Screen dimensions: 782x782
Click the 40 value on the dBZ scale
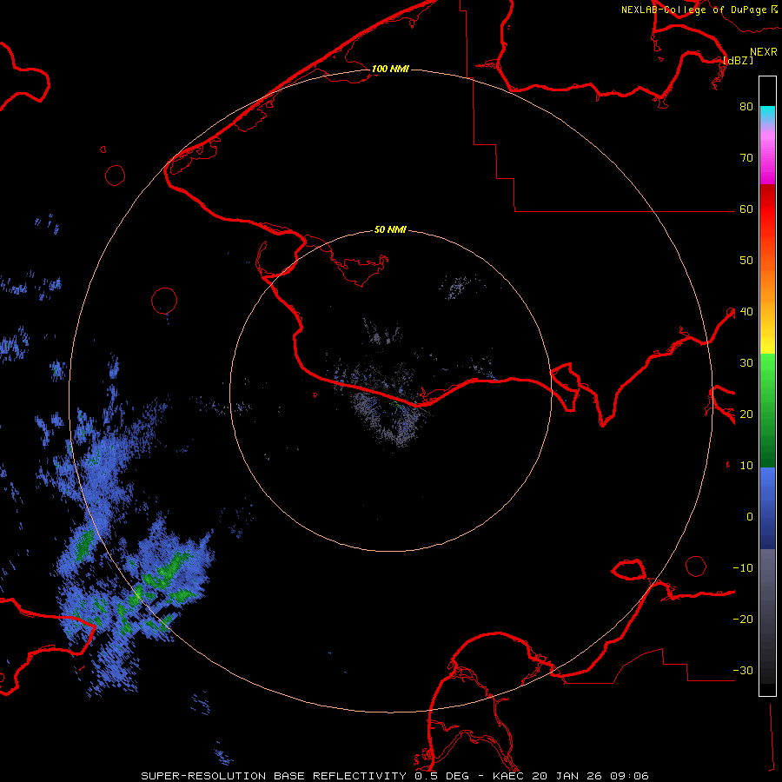(746, 312)
